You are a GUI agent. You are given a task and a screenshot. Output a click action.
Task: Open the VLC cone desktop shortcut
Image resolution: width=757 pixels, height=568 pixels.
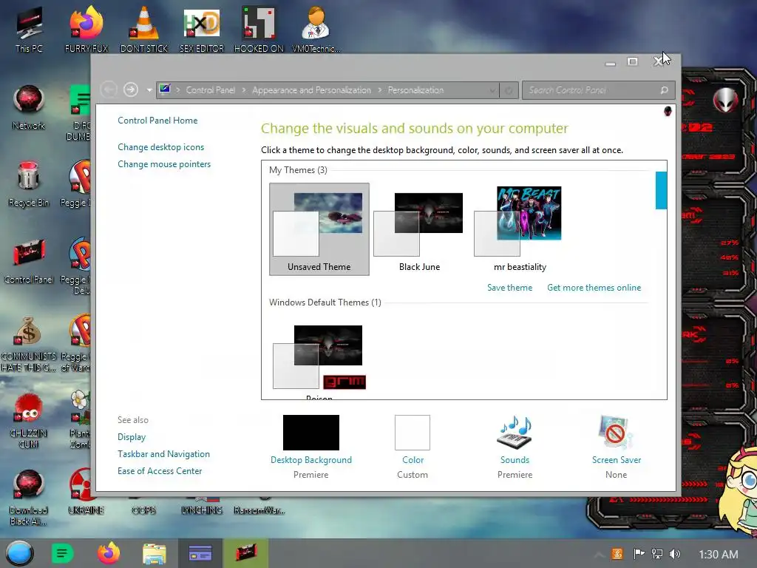tap(144, 29)
